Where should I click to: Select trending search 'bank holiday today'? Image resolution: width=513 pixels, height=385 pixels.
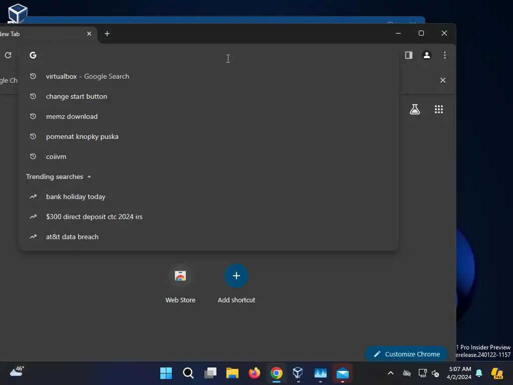coord(208,197)
